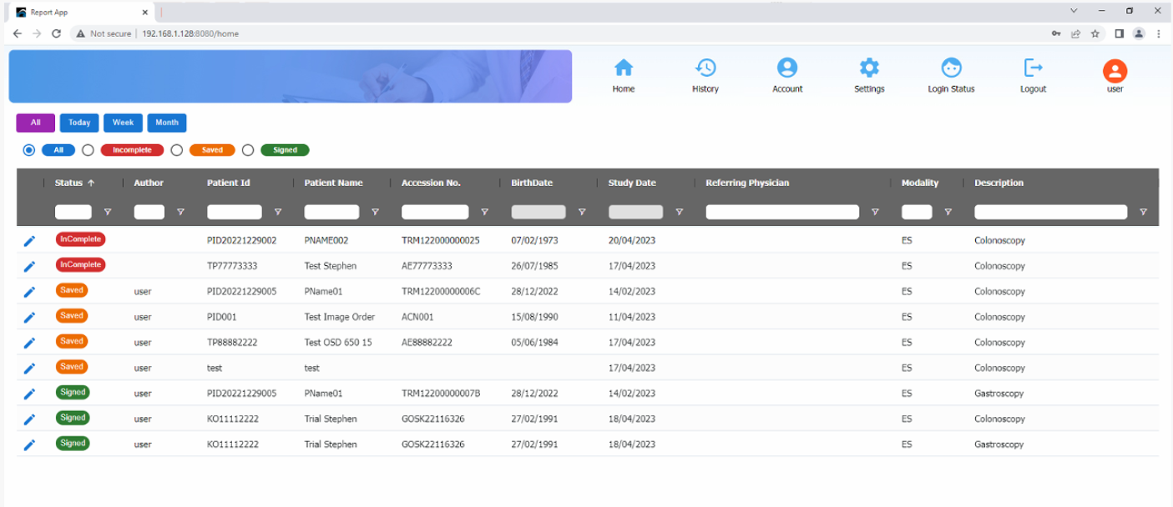Open the Accession No. filter funnel
1173x507 pixels.
(x=484, y=212)
